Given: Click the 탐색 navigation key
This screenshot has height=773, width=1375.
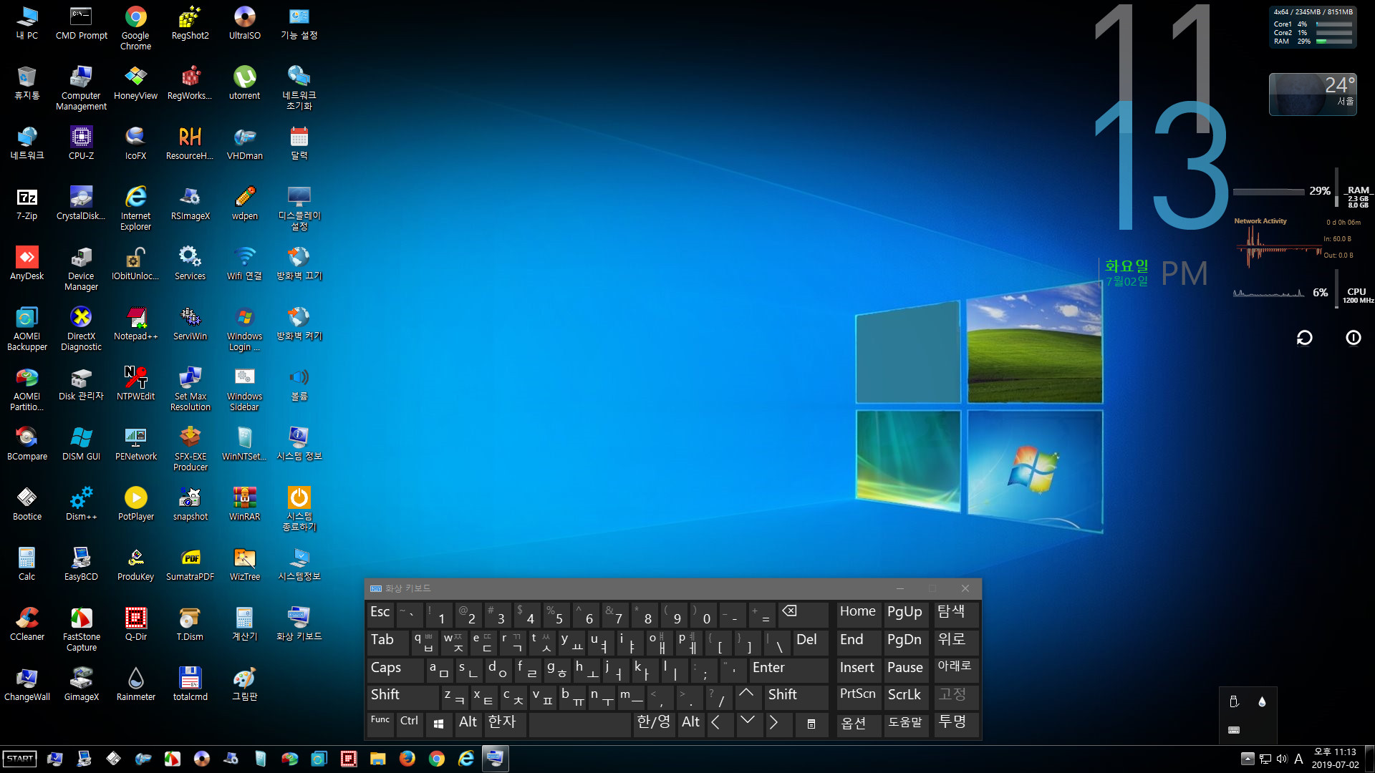Looking at the screenshot, I should (957, 613).
